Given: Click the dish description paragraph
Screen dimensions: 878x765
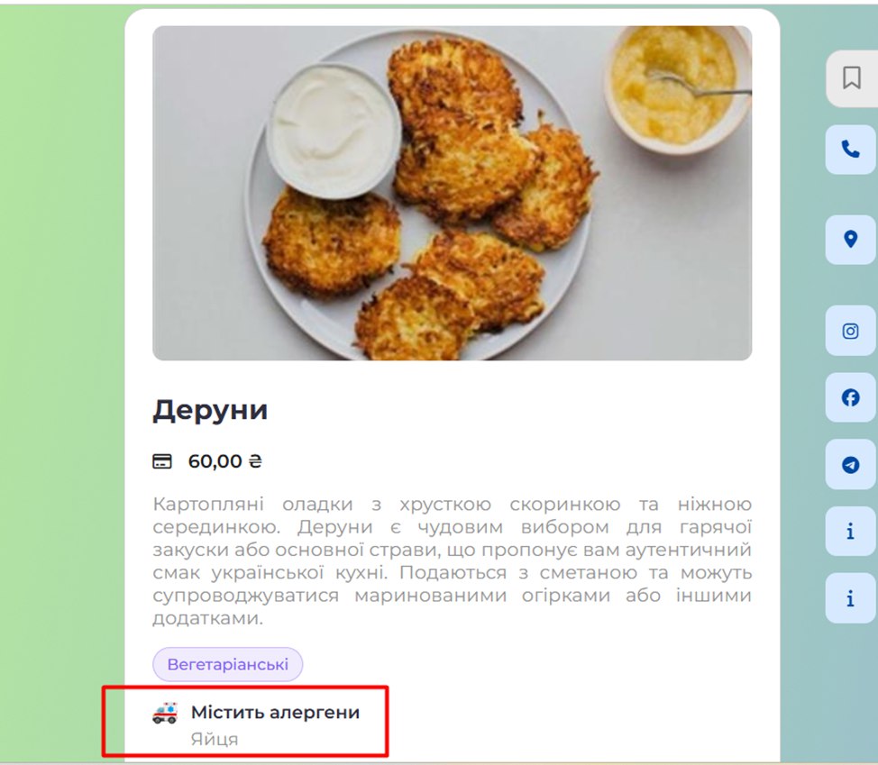Looking at the screenshot, I should (x=452, y=560).
